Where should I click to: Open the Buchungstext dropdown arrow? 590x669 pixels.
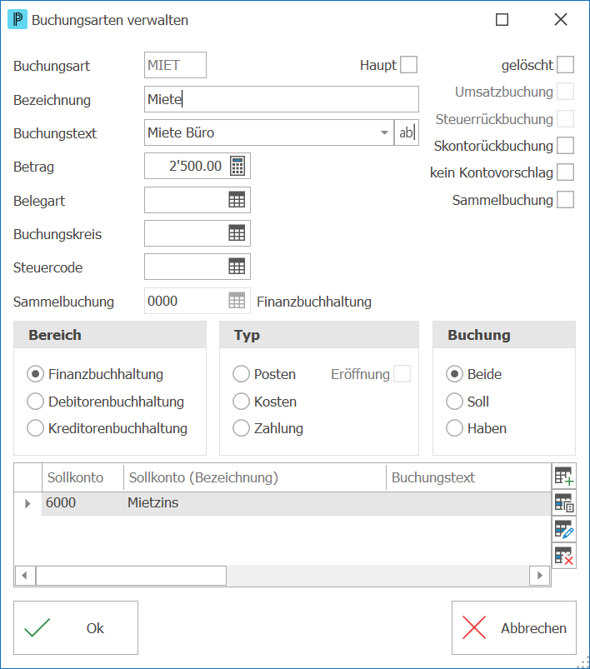tap(384, 132)
